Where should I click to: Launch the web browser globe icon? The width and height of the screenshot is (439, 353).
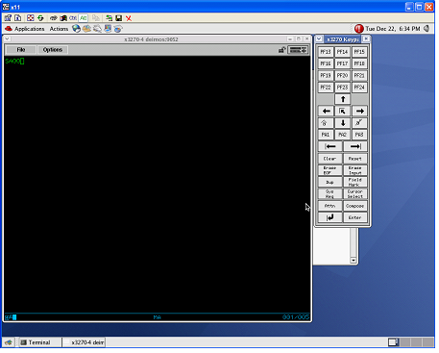coord(76,29)
